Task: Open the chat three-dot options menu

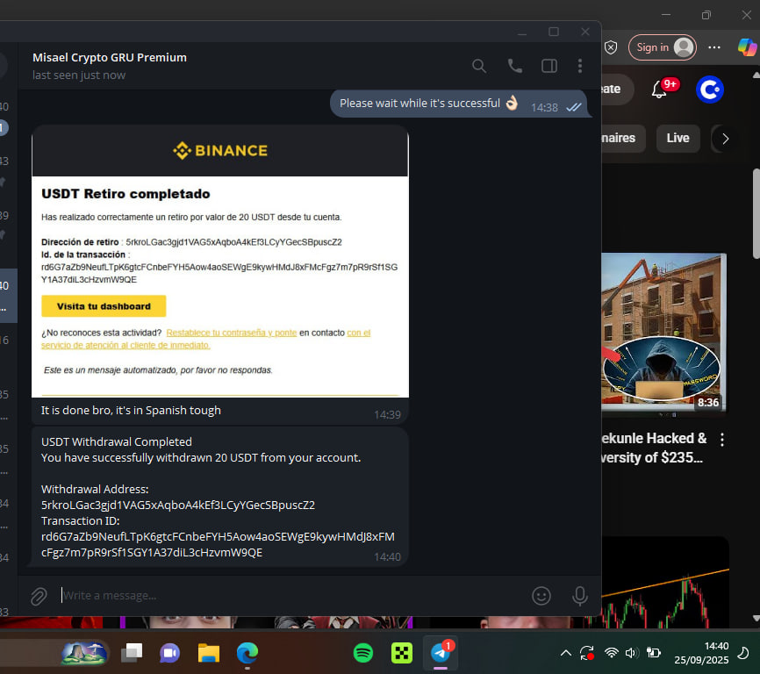Action: click(x=580, y=66)
